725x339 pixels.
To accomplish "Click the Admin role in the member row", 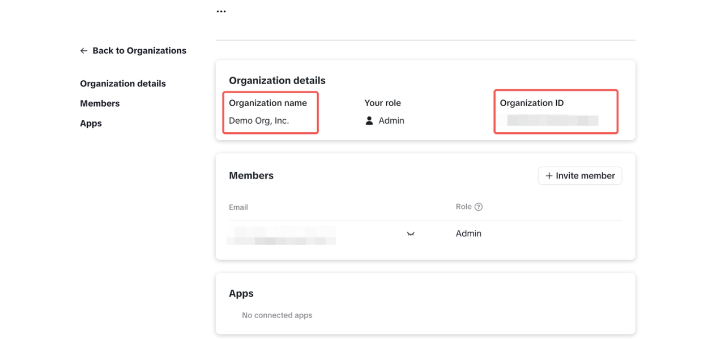I will point(468,234).
